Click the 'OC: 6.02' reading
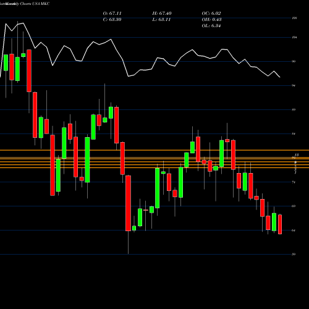The image size is (309, 309). [211, 14]
